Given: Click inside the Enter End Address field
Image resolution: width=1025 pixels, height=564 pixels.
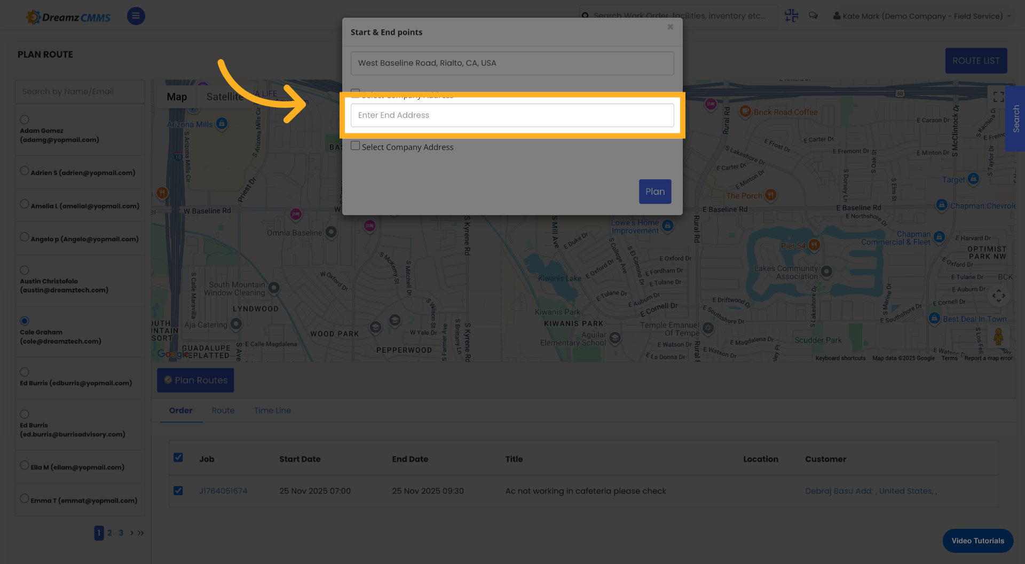Looking at the screenshot, I should click(511, 115).
